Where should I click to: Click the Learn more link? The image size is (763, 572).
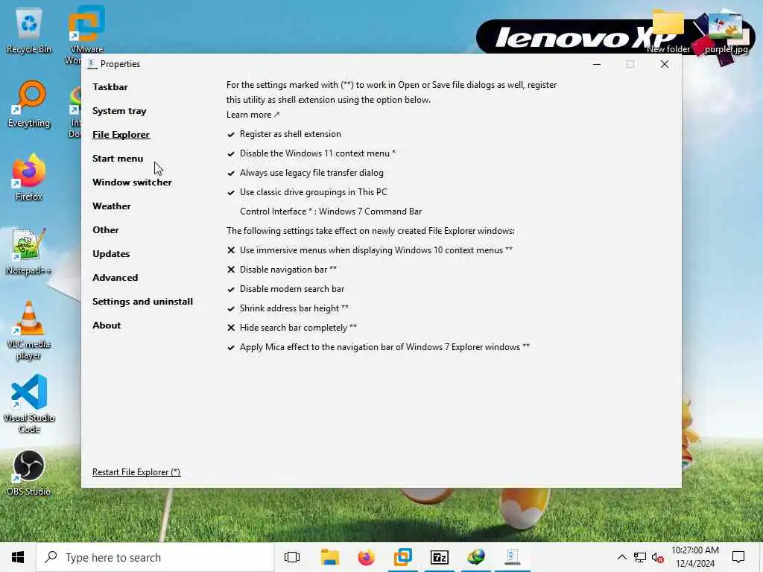coord(253,115)
